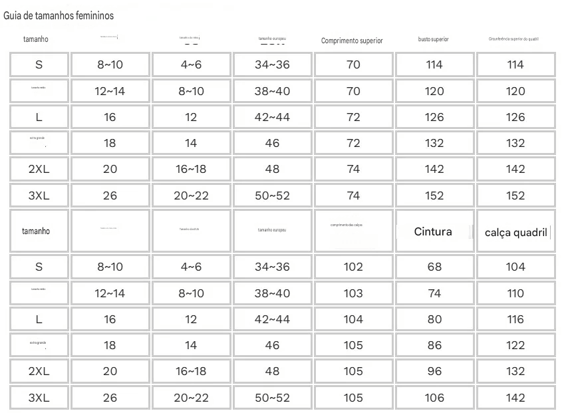Click the 132 cell in calça quadril column
Image resolution: width=570 pixels, height=413 pixels.
(516, 372)
